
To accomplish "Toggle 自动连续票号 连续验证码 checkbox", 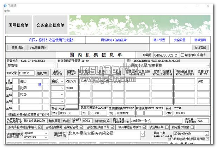I will point(82,127).
